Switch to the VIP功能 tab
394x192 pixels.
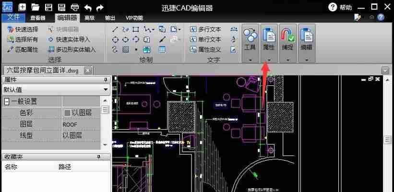click(x=134, y=18)
